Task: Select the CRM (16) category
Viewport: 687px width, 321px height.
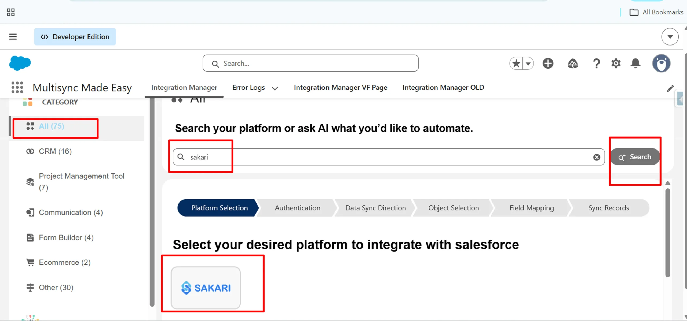Action: click(x=55, y=151)
